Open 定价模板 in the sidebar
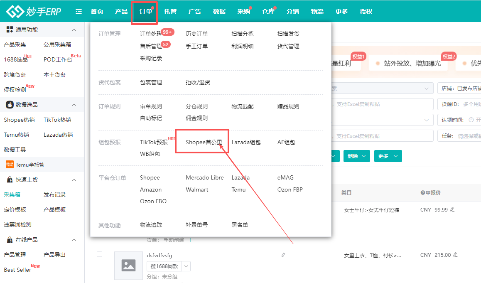 pos(15,209)
